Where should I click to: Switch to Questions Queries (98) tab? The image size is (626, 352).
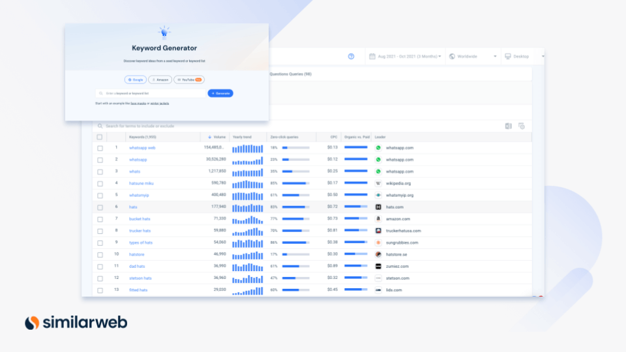pos(290,74)
